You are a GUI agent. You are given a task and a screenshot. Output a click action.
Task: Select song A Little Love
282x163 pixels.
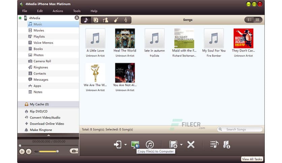95,43
